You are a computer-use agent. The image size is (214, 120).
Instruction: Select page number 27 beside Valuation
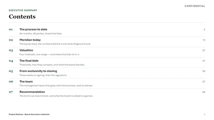click(204, 50)
